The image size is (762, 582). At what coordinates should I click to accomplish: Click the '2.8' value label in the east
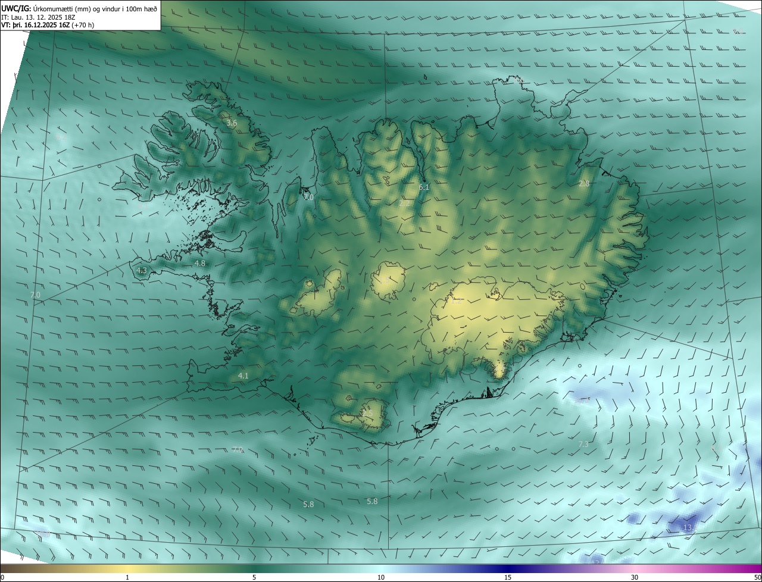(584, 184)
